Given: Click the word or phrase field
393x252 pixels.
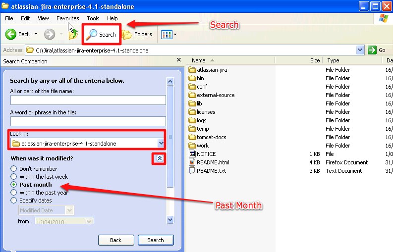Looking at the screenshot, I should [x=88, y=121].
